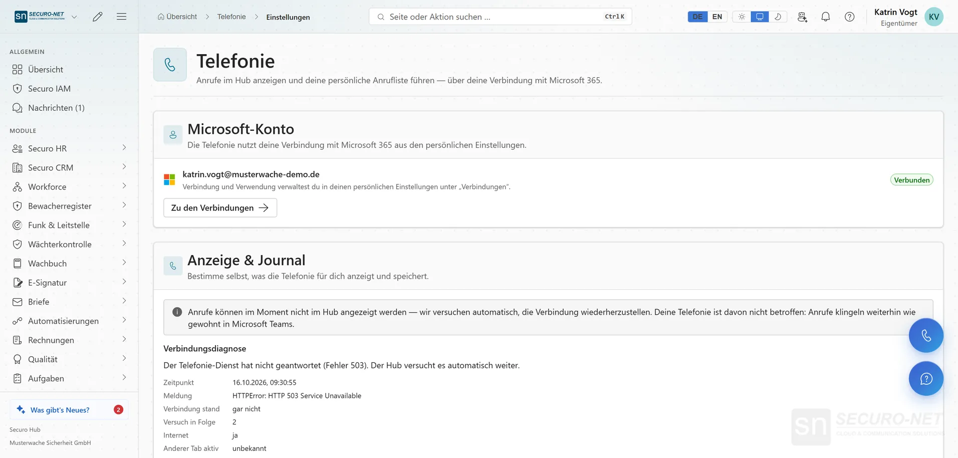Open the help question mark icon
The width and height of the screenshot is (958, 458).
click(x=849, y=17)
